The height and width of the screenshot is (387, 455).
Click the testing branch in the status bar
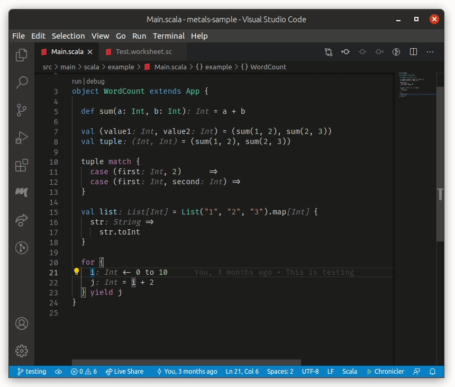coord(32,372)
